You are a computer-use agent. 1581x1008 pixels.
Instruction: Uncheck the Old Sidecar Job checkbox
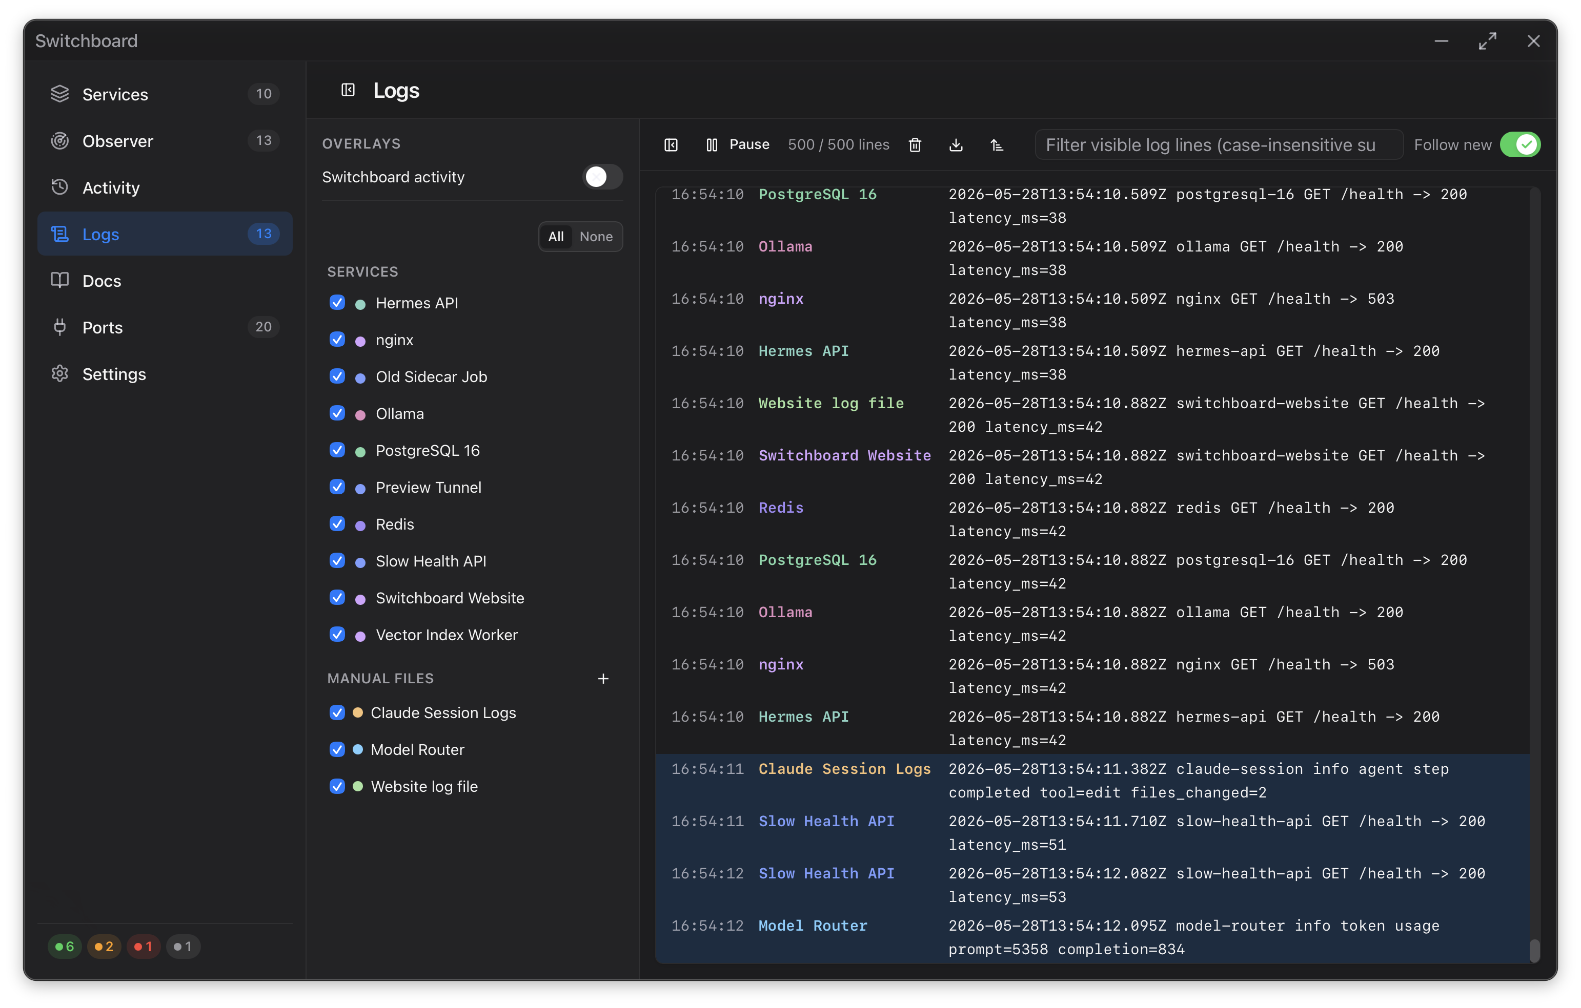tap(337, 376)
